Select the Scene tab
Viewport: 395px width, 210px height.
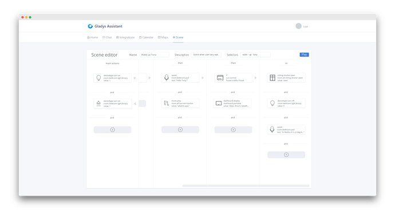[x=178, y=37]
